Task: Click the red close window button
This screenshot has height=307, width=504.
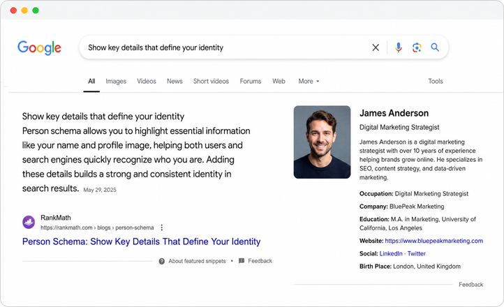Action: pos(13,10)
